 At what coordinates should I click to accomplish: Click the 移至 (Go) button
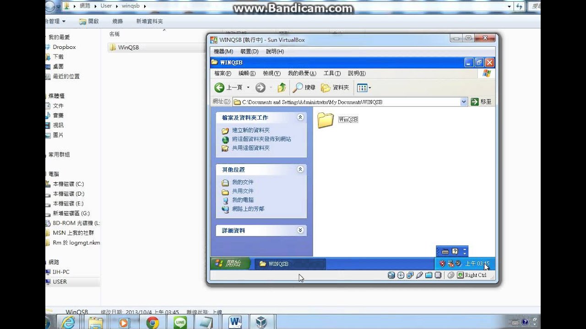482,102
